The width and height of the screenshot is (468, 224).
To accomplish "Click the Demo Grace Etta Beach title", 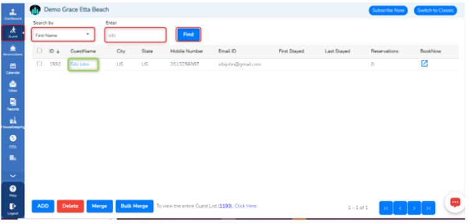I will click(x=77, y=9).
